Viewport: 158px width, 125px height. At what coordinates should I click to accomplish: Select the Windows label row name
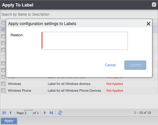(x=14, y=84)
